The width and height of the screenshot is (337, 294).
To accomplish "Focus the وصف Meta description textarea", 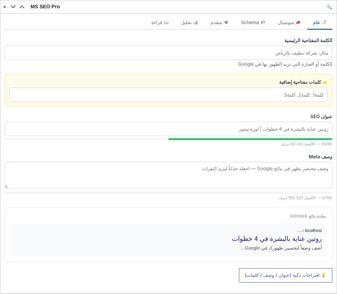I will click(x=168, y=175).
